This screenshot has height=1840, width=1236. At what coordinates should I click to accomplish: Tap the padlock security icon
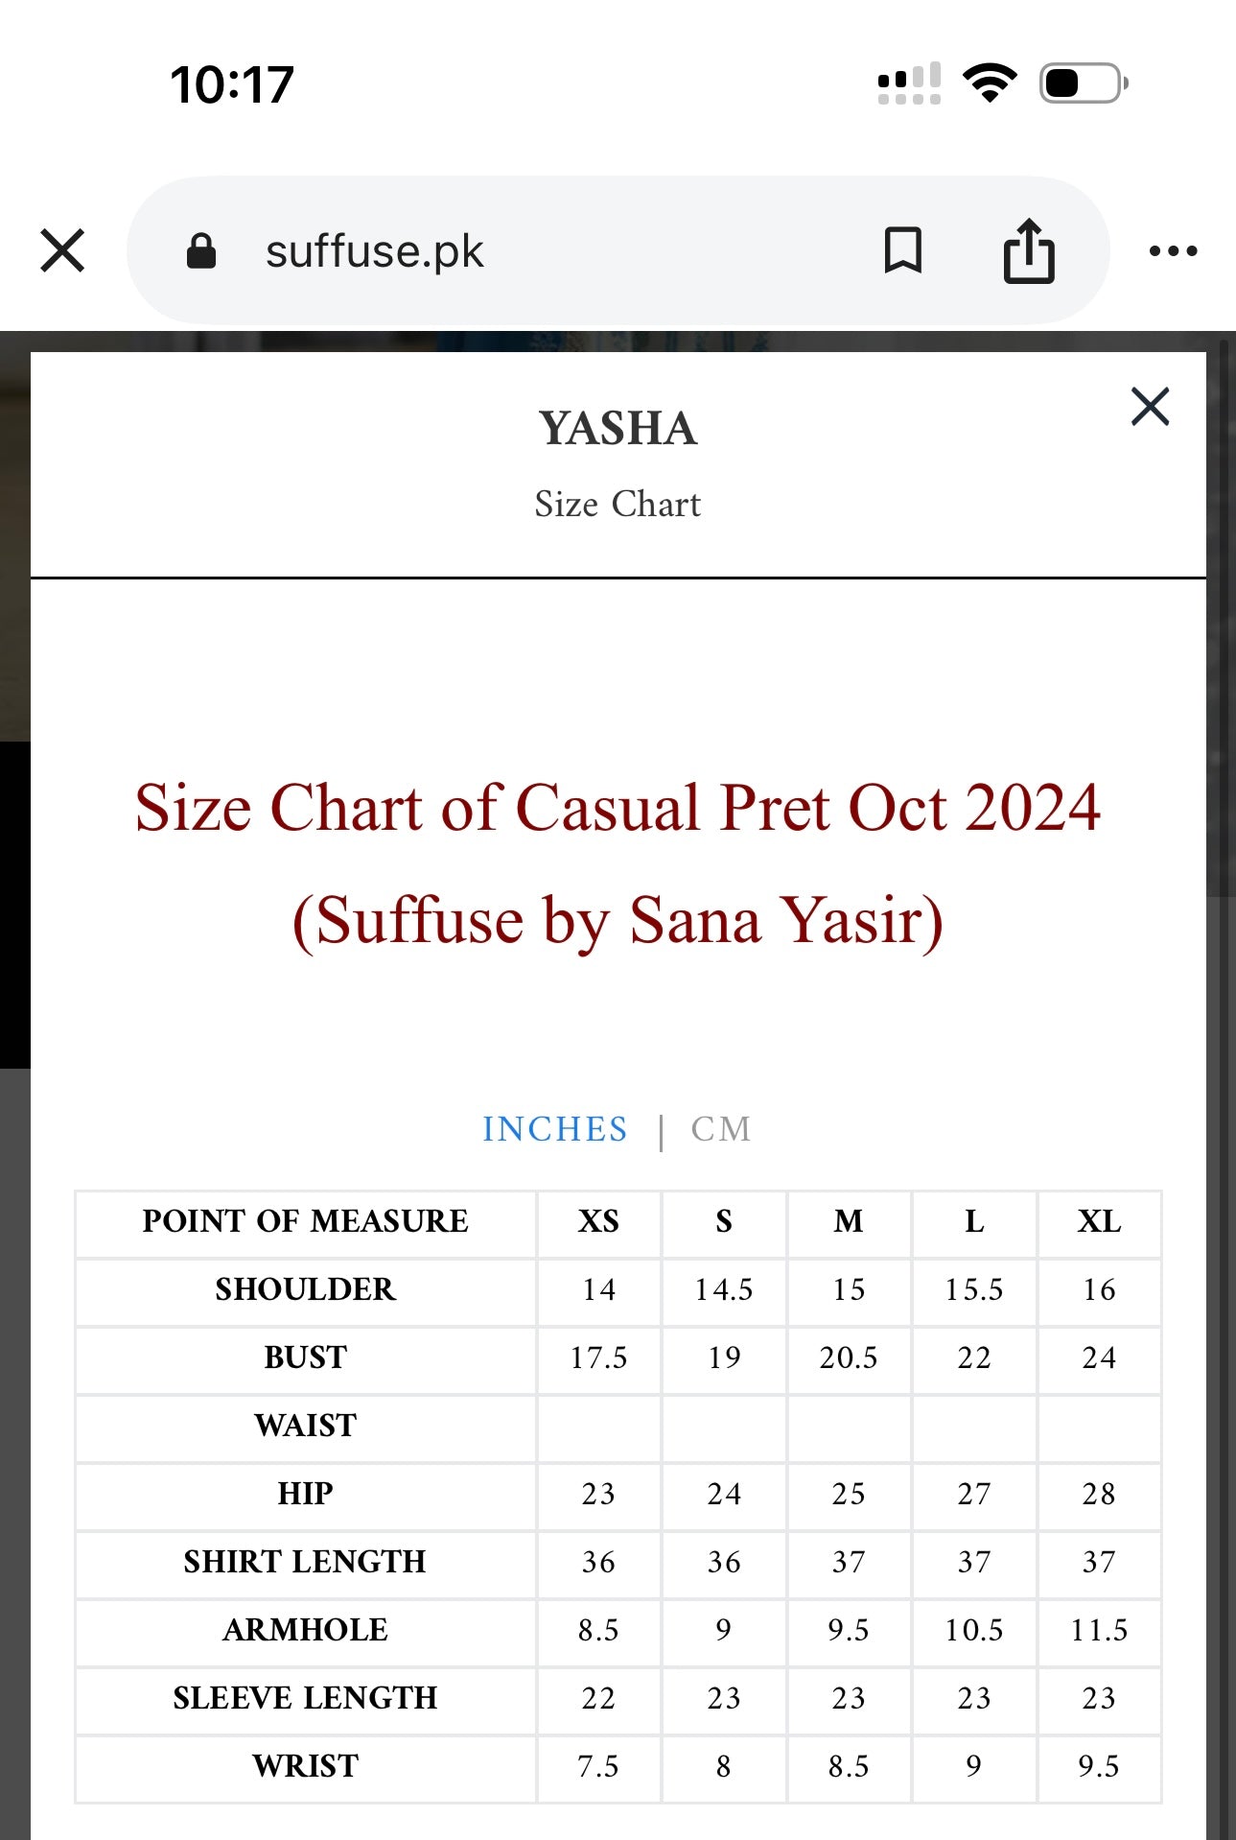(201, 251)
